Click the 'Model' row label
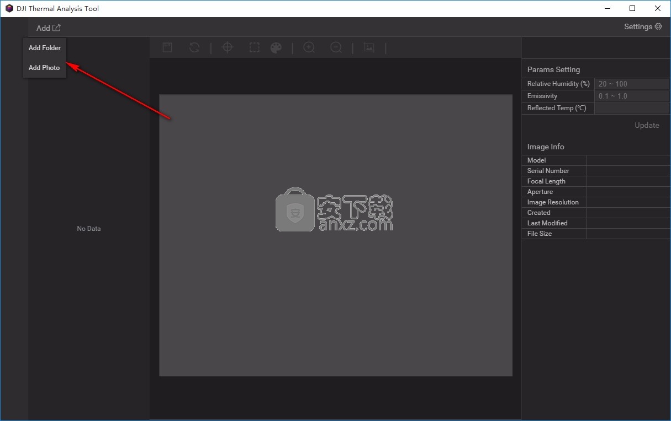The image size is (671, 421). [x=536, y=160]
